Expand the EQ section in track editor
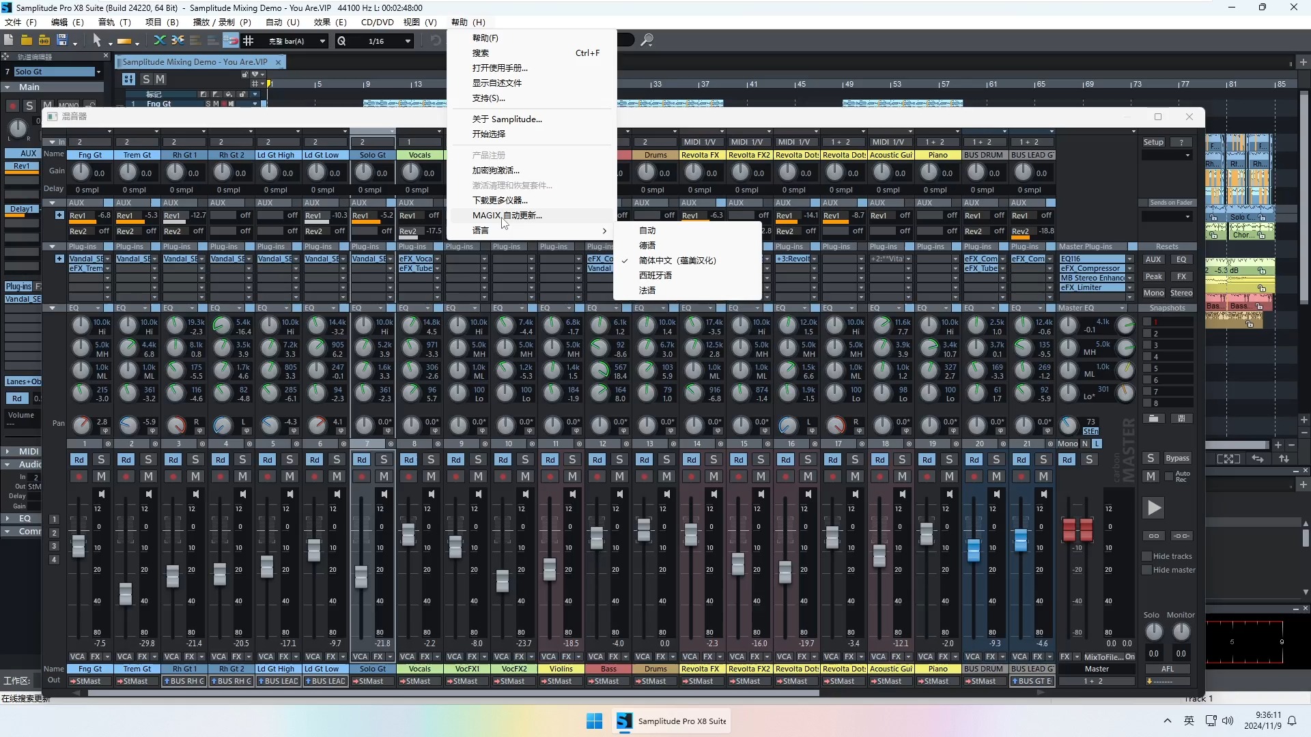The image size is (1311, 737). [x=7, y=519]
